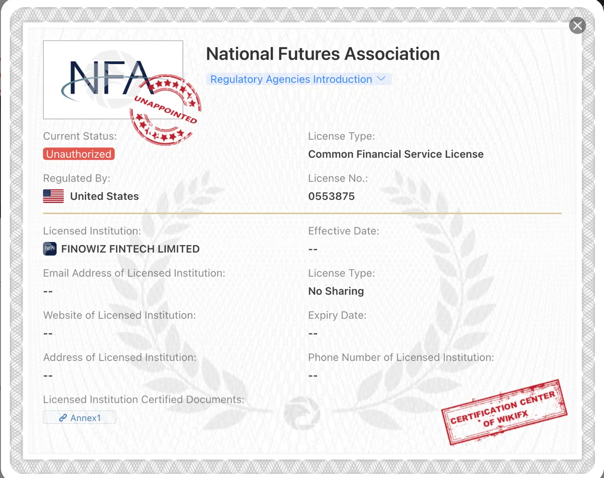
Task: Click the United States country name
Action: point(104,196)
